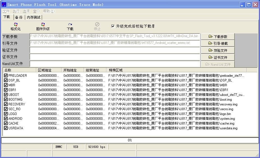
Task: Open the 选项 menu
Action: tap(26, 11)
